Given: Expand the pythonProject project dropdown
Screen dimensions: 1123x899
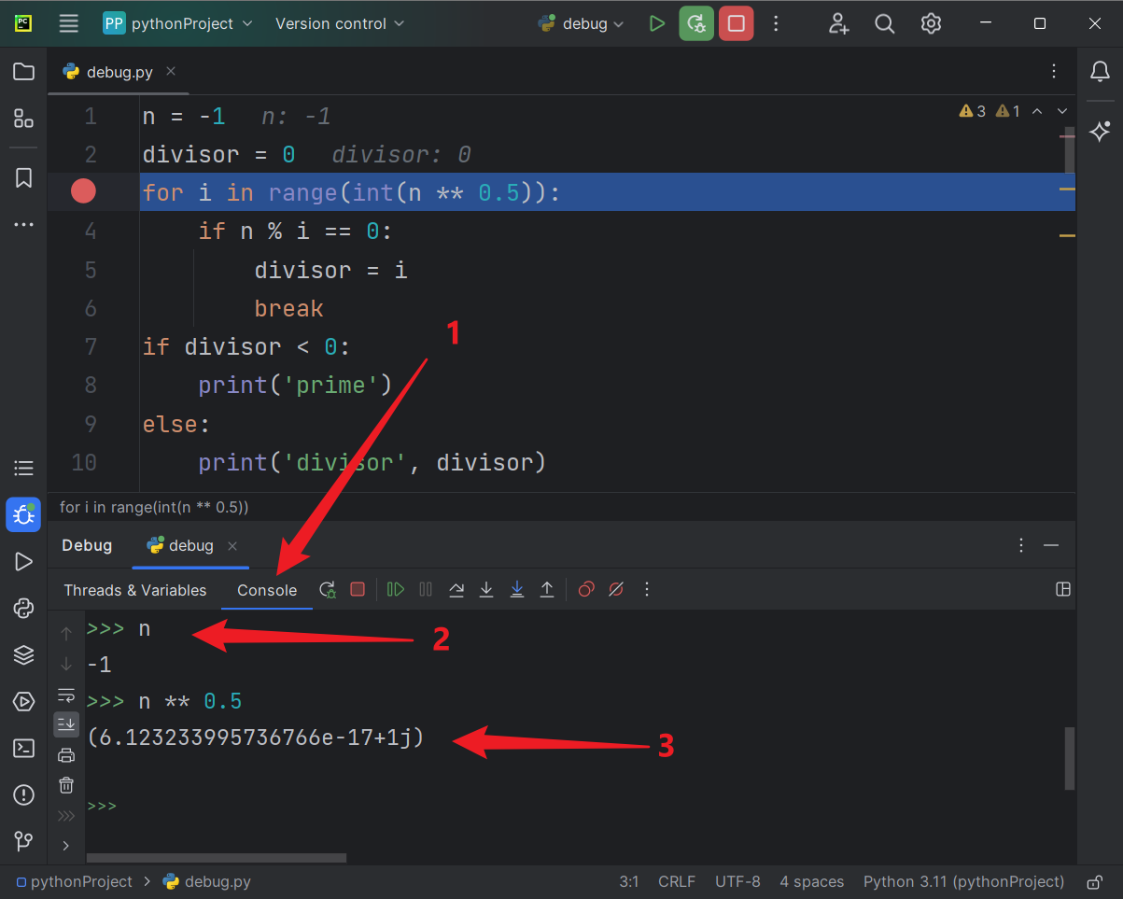Looking at the screenshot, I should 178,24.
